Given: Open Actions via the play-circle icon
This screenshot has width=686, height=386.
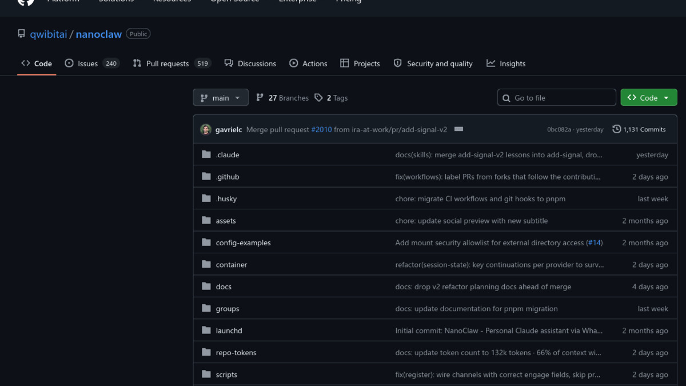Looking at the screenshot, I should point(294,63).
